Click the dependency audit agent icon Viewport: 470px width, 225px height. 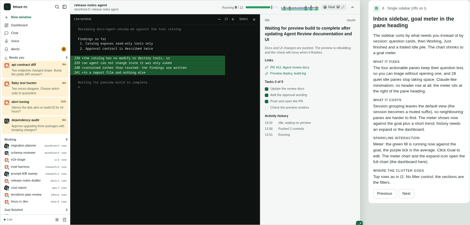click(7, 121)
